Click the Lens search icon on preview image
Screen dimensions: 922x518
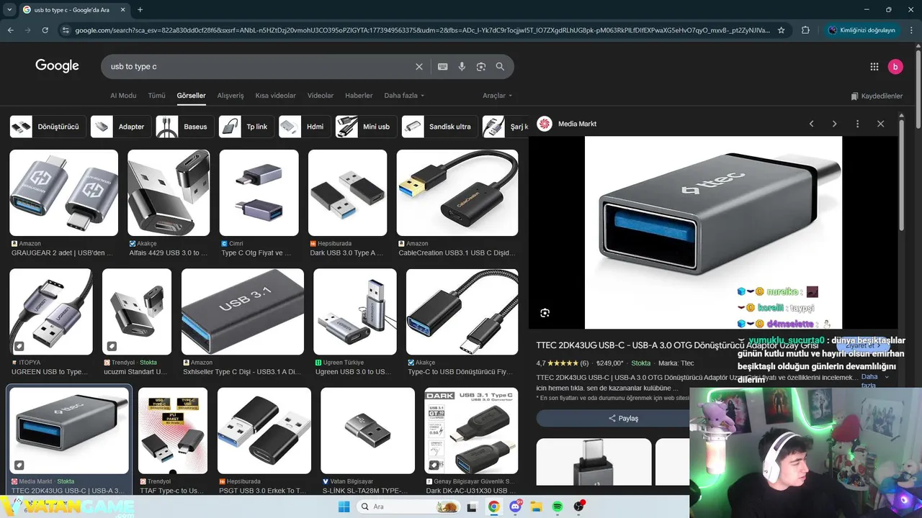click(545, 313)
